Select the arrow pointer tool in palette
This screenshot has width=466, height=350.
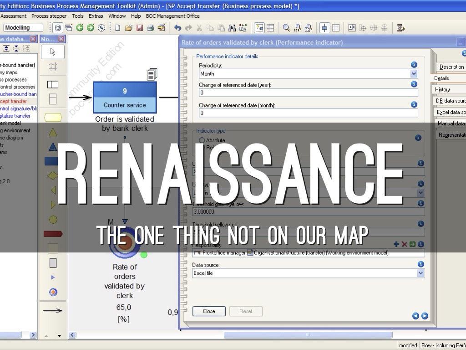53,51
